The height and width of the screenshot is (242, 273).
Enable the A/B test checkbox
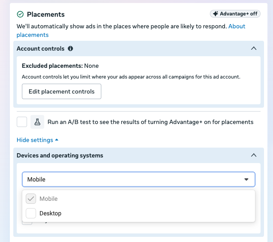pyautogui.click(x=22, y=122)
